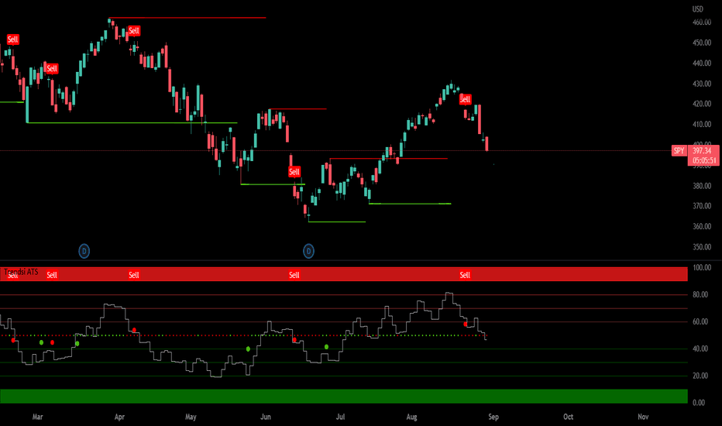Click the Jul label on time axis
Screen dimensions: 722x426
click(x=340, y=417)
